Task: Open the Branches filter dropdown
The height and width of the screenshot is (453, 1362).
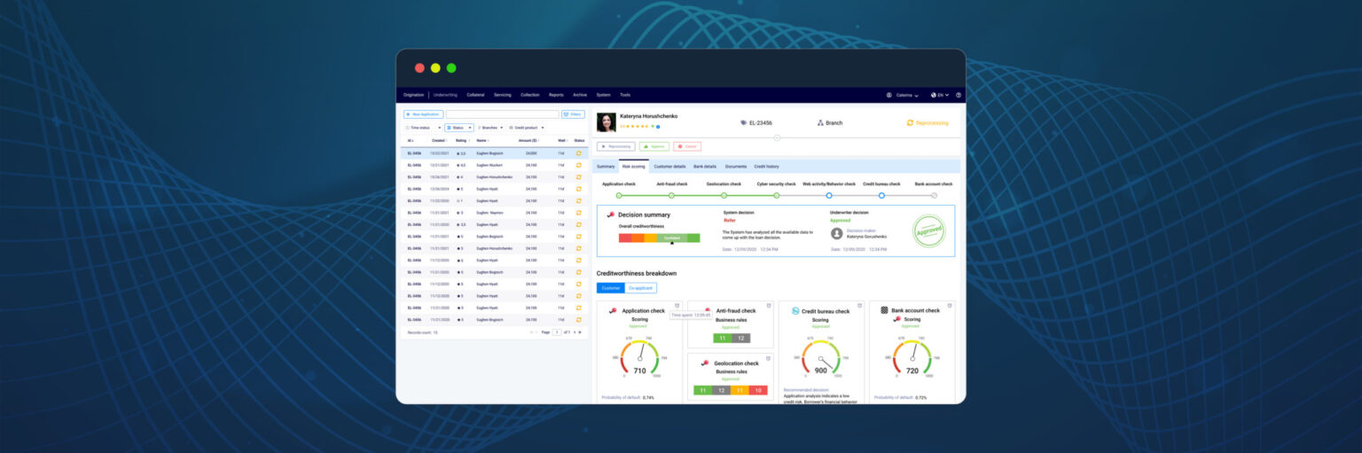Action: tap(490, 128)
